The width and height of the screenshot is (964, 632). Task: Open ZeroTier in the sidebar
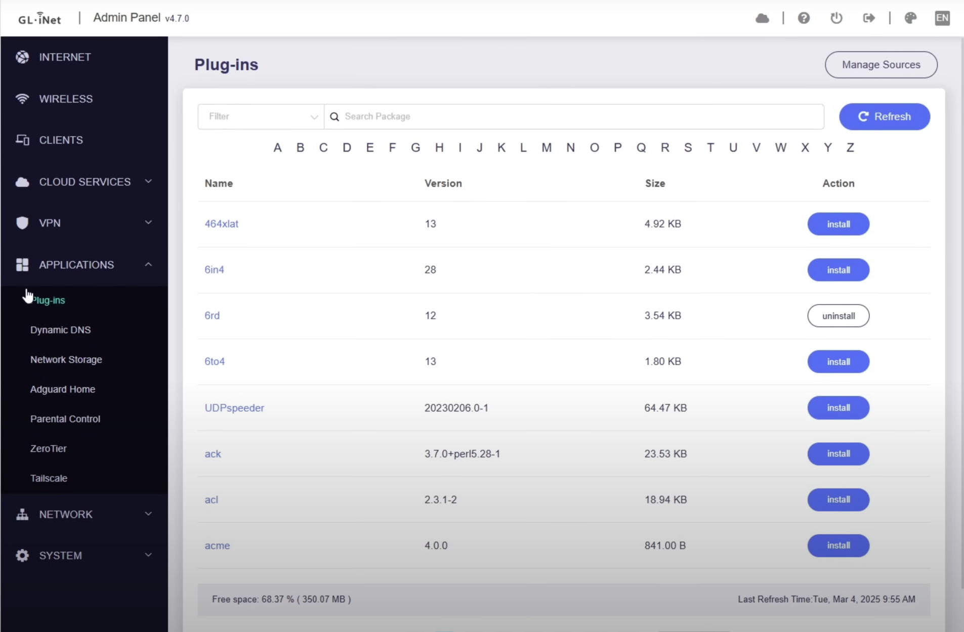[49, 449]
